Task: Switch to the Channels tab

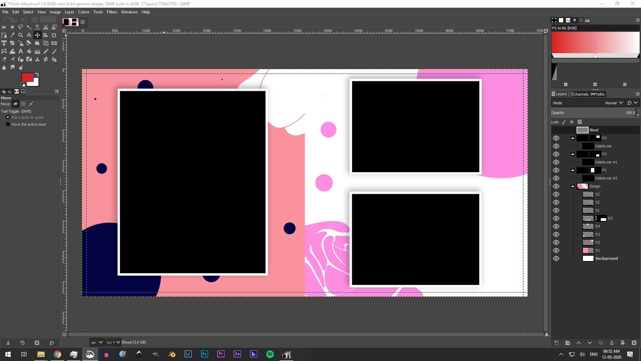Action: tap(579, 94)
